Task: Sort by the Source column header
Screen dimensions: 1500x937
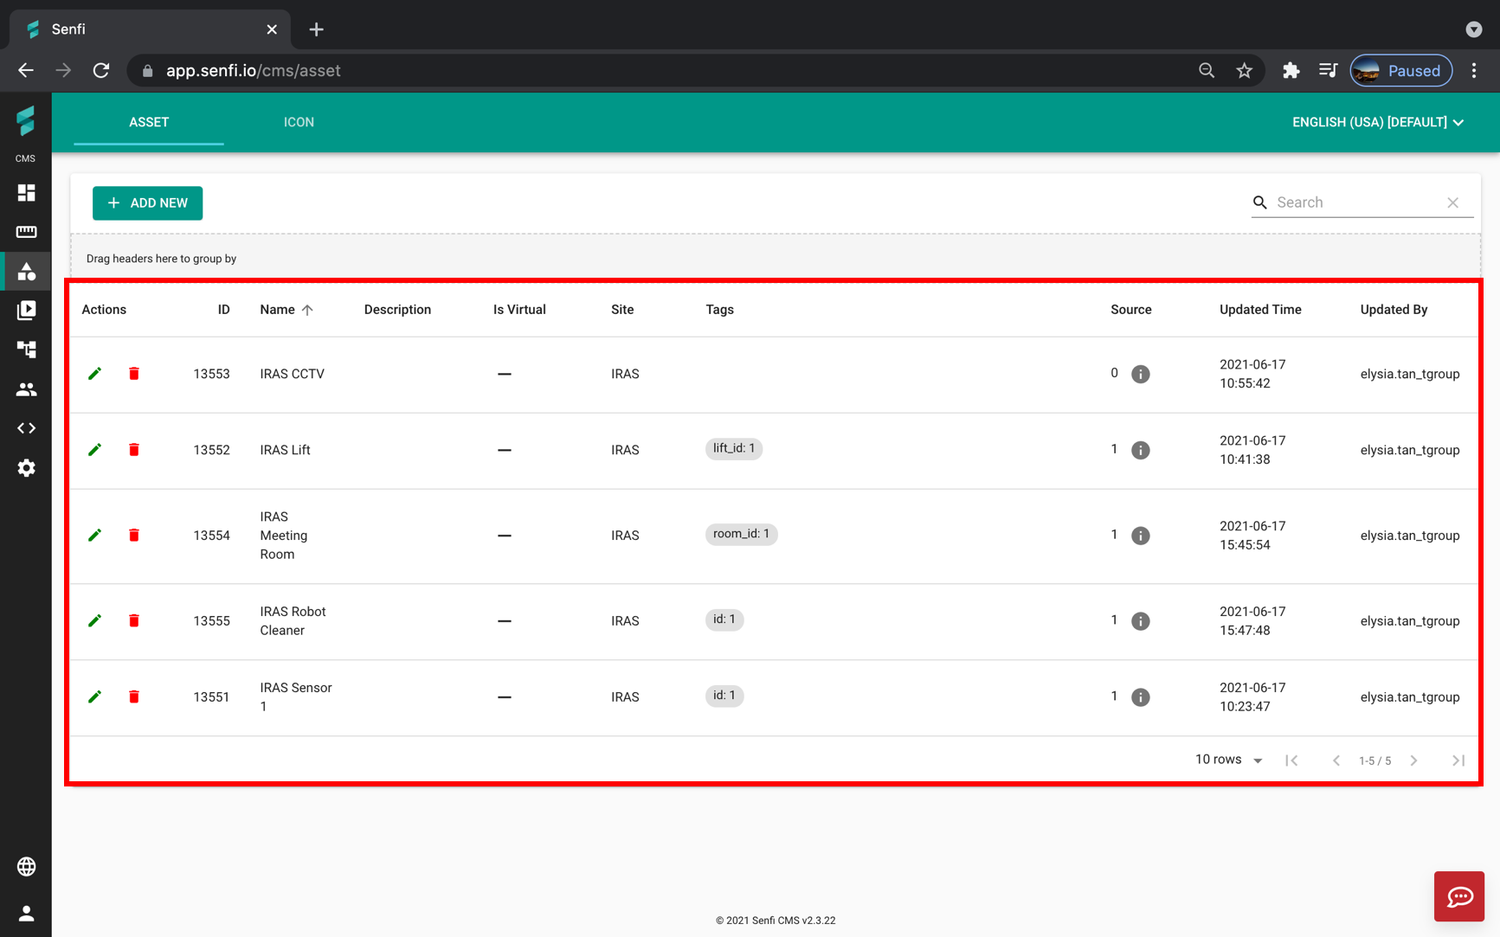Action: (1130, 310)
